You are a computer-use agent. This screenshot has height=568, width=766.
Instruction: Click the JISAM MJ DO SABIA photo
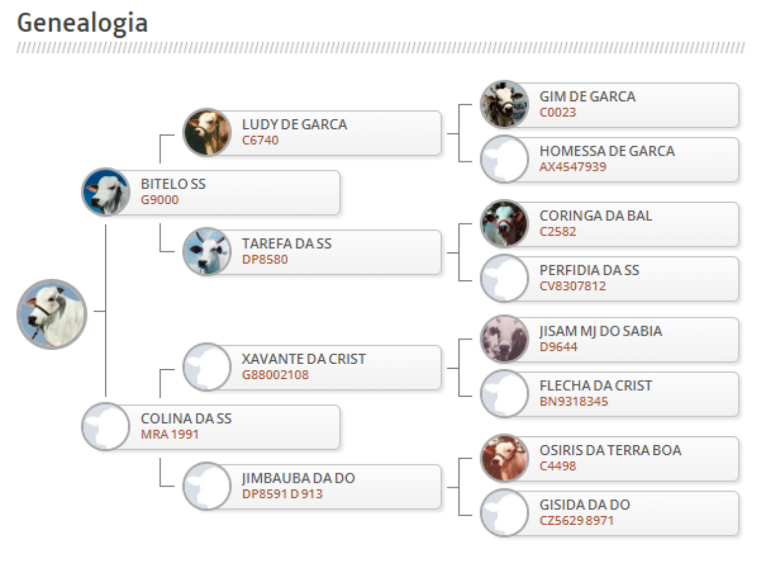click(x=504, y=339)
